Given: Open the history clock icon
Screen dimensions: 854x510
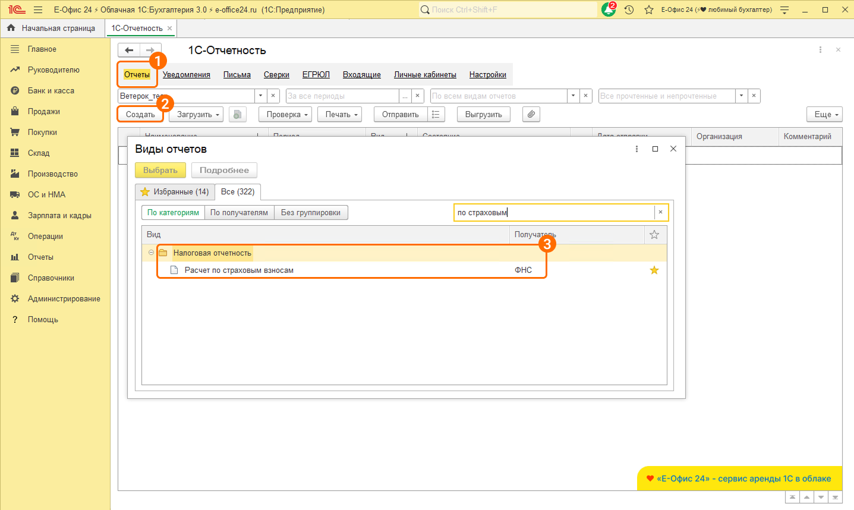Looking at the screenshot, I should (629, 10).
